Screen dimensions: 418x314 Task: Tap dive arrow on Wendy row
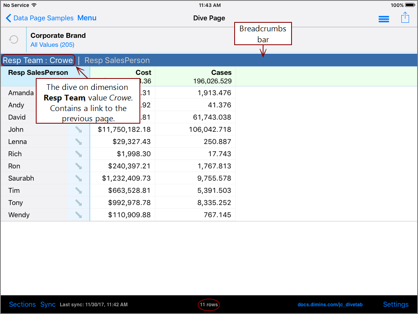(78, 215)
